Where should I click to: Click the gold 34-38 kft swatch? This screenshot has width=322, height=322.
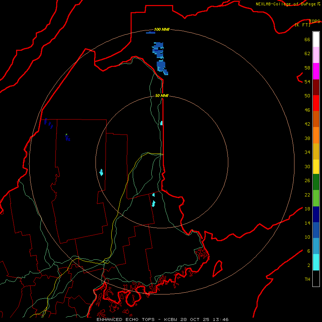316,152
